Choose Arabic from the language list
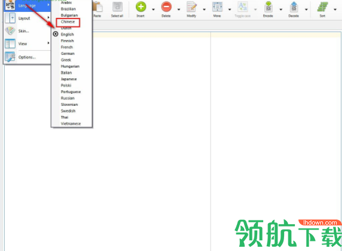 (x=66, y=2)
